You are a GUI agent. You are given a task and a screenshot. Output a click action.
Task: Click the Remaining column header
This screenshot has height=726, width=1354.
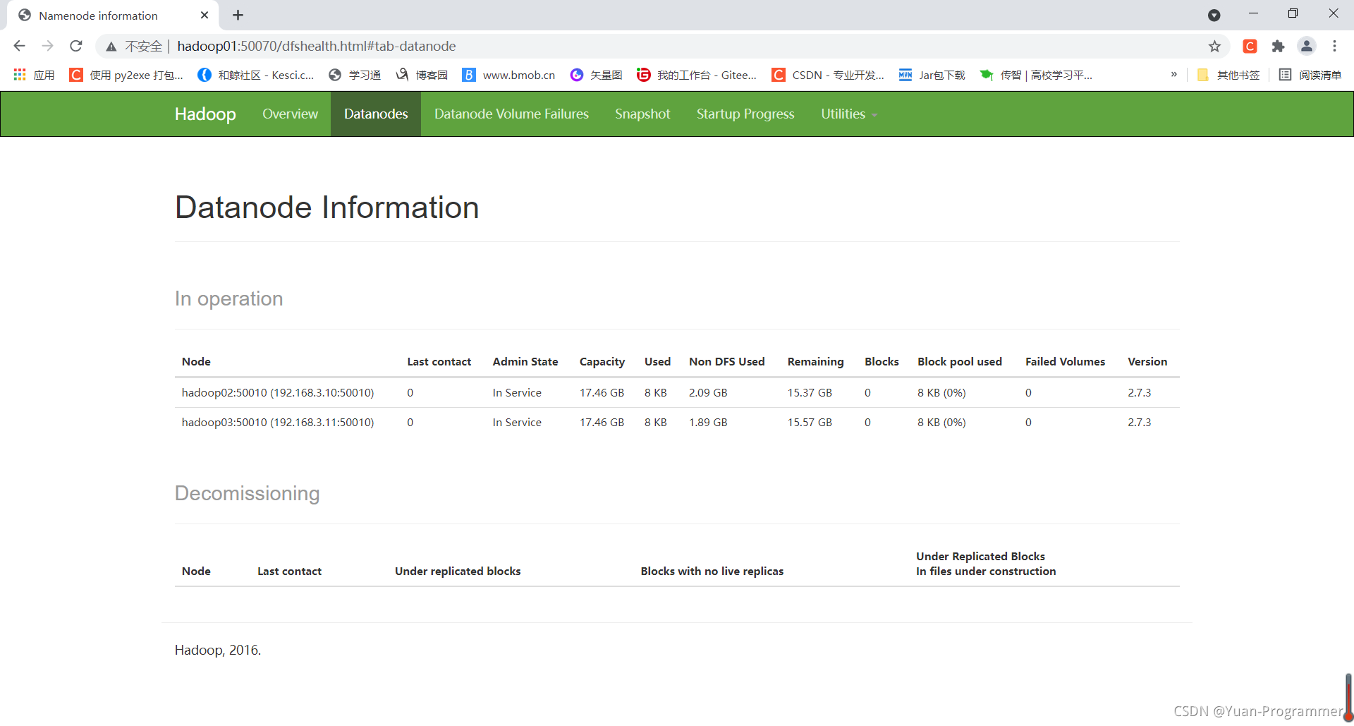click(815, 361)
